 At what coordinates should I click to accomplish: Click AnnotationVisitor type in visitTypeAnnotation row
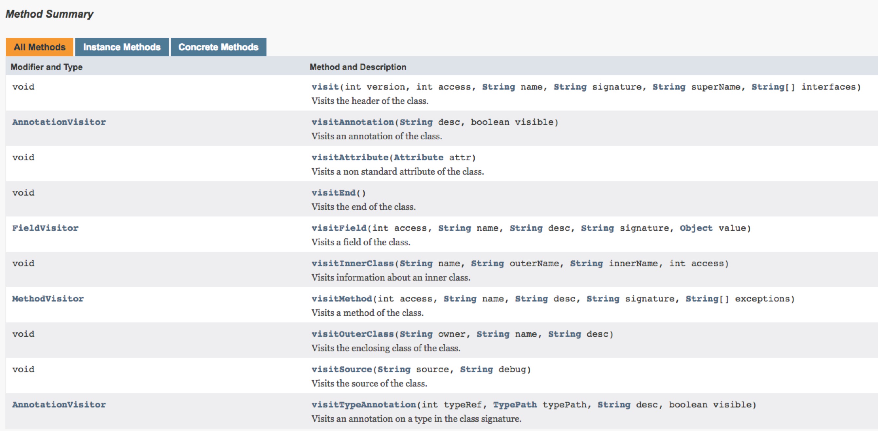(x=59, y=405)
